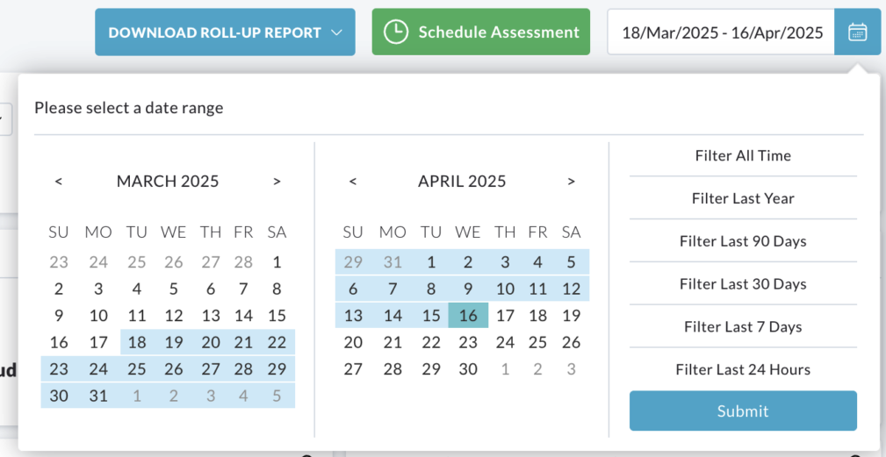Viewport: 886px width, 457px height.
Task: Click the clock icon on Schedule Assessment
Action: (x=395, y=32)
